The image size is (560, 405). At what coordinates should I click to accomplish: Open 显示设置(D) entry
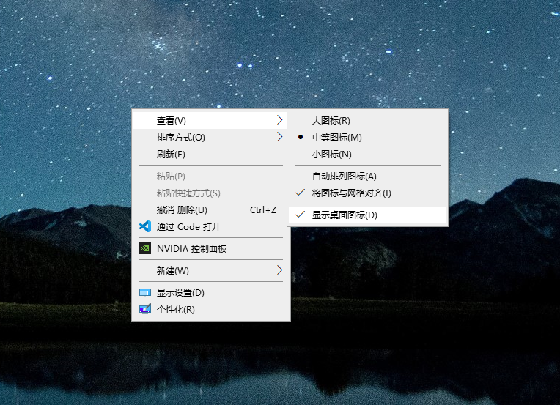pos(210,293)
